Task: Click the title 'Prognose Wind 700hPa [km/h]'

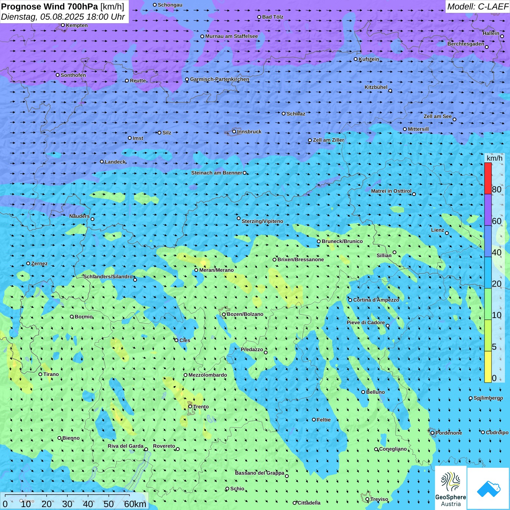Action: (63, 7)
